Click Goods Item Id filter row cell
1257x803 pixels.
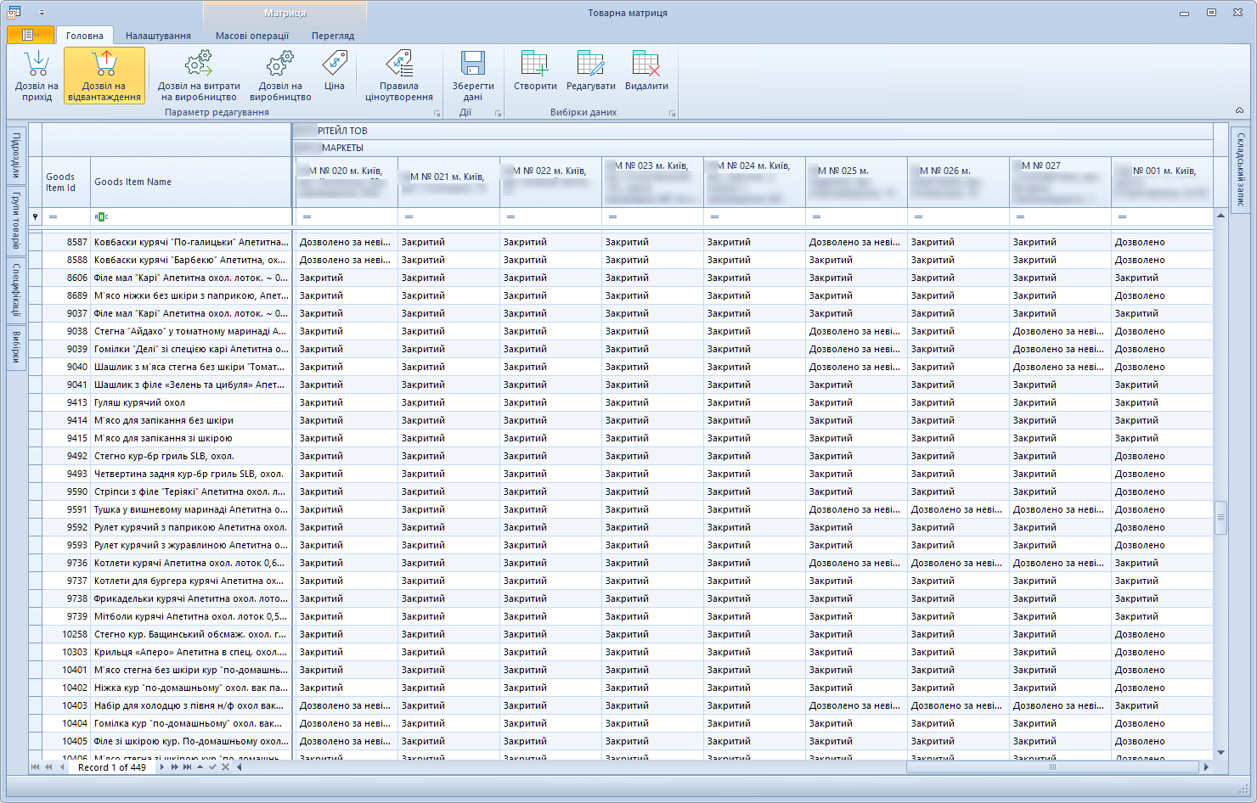tap(66, 217)
